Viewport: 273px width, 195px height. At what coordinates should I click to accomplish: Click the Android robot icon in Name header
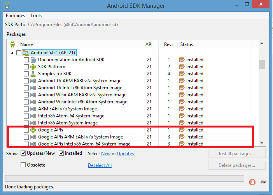[x=12, y=44]
